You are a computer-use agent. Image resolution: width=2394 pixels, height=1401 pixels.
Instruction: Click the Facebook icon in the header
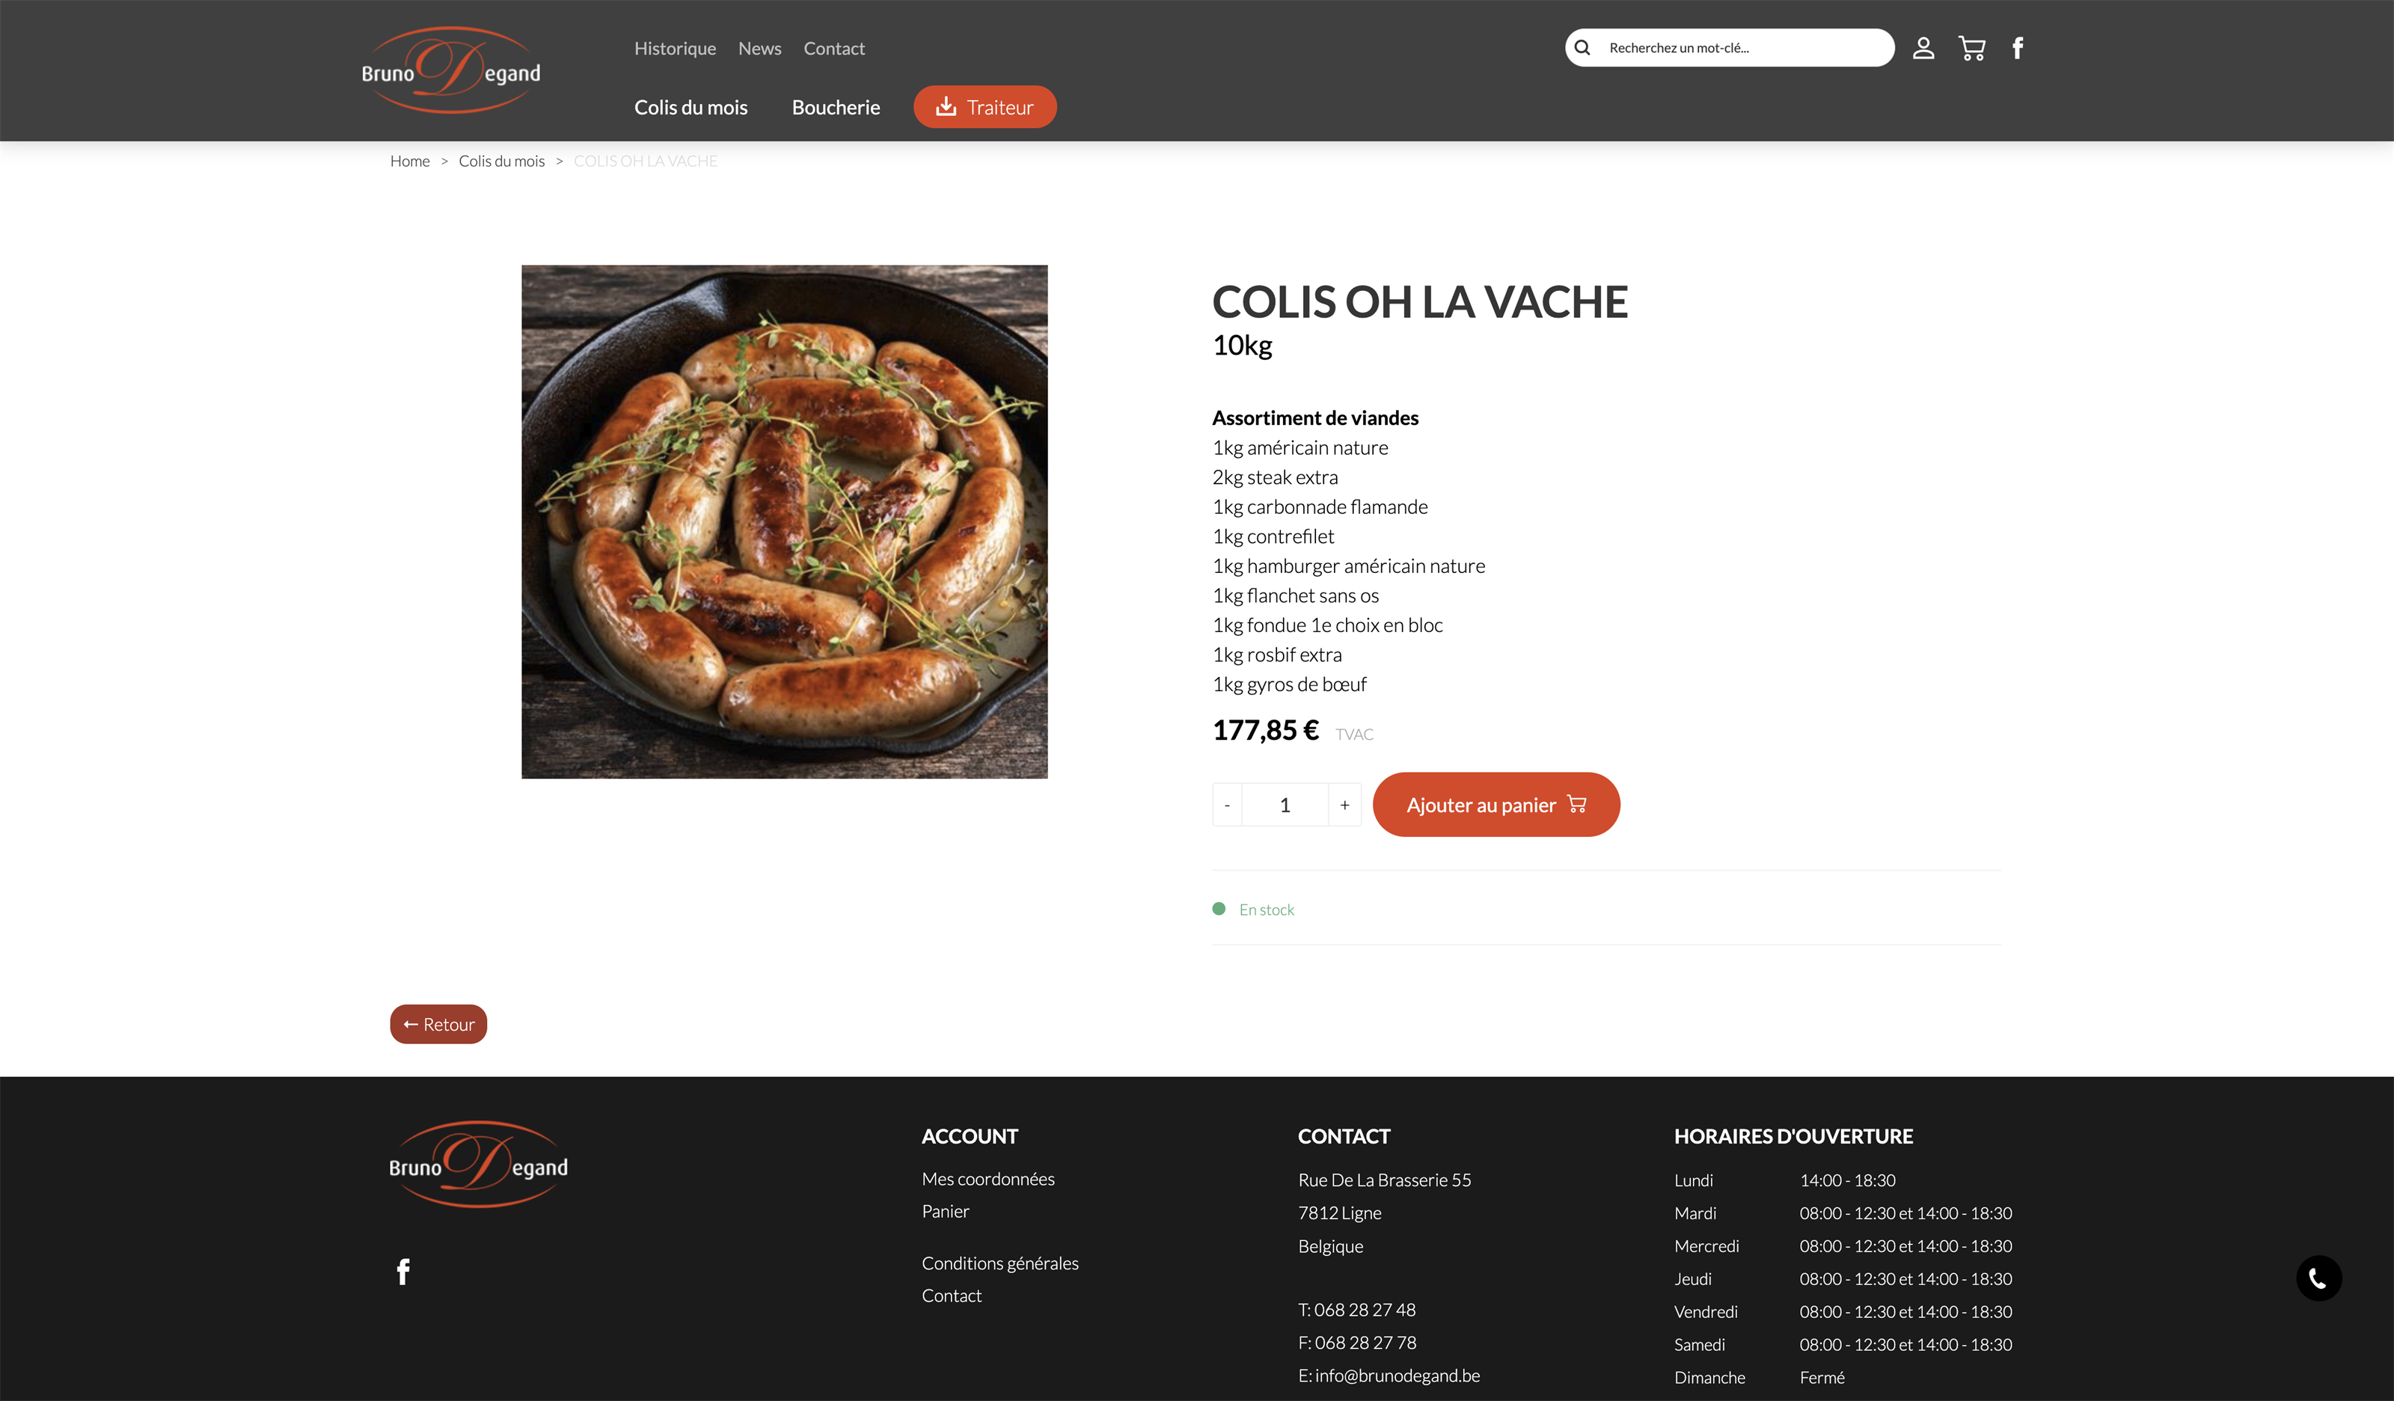pyautogui.click(x=2017, y=47)
